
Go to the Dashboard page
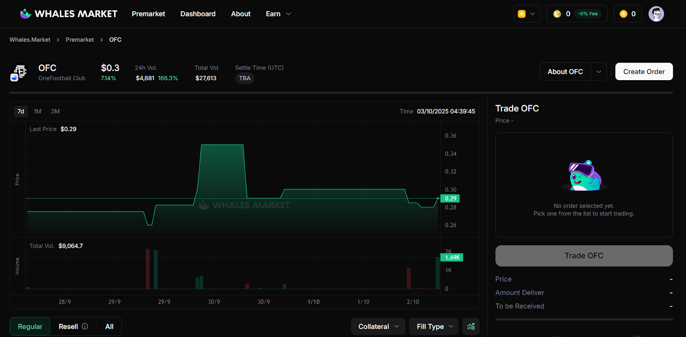tap(198, 14)
